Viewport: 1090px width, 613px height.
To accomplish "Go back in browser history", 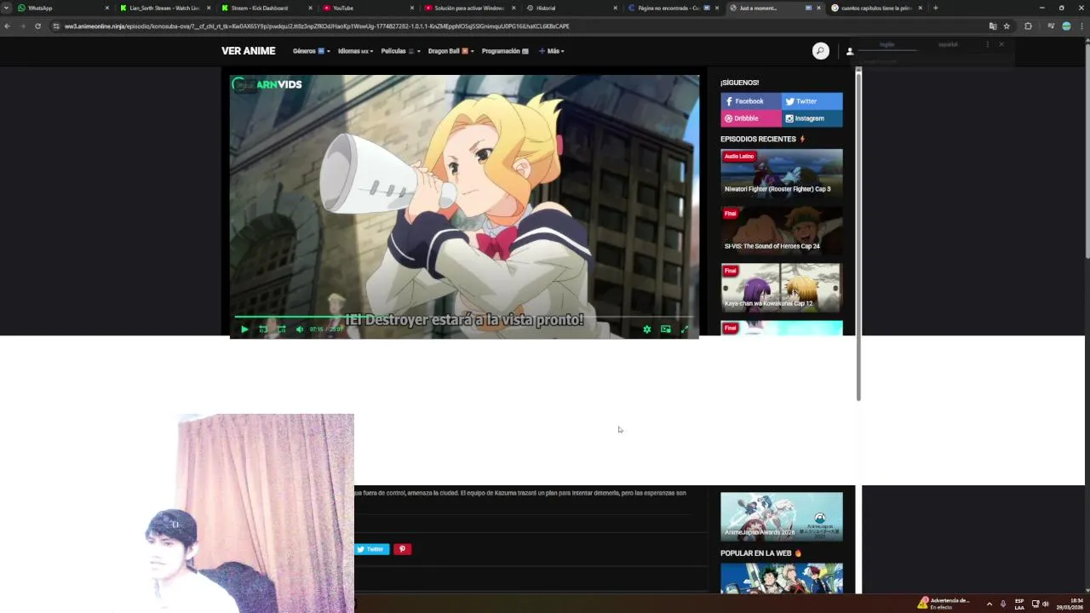I will click(7, 26).
